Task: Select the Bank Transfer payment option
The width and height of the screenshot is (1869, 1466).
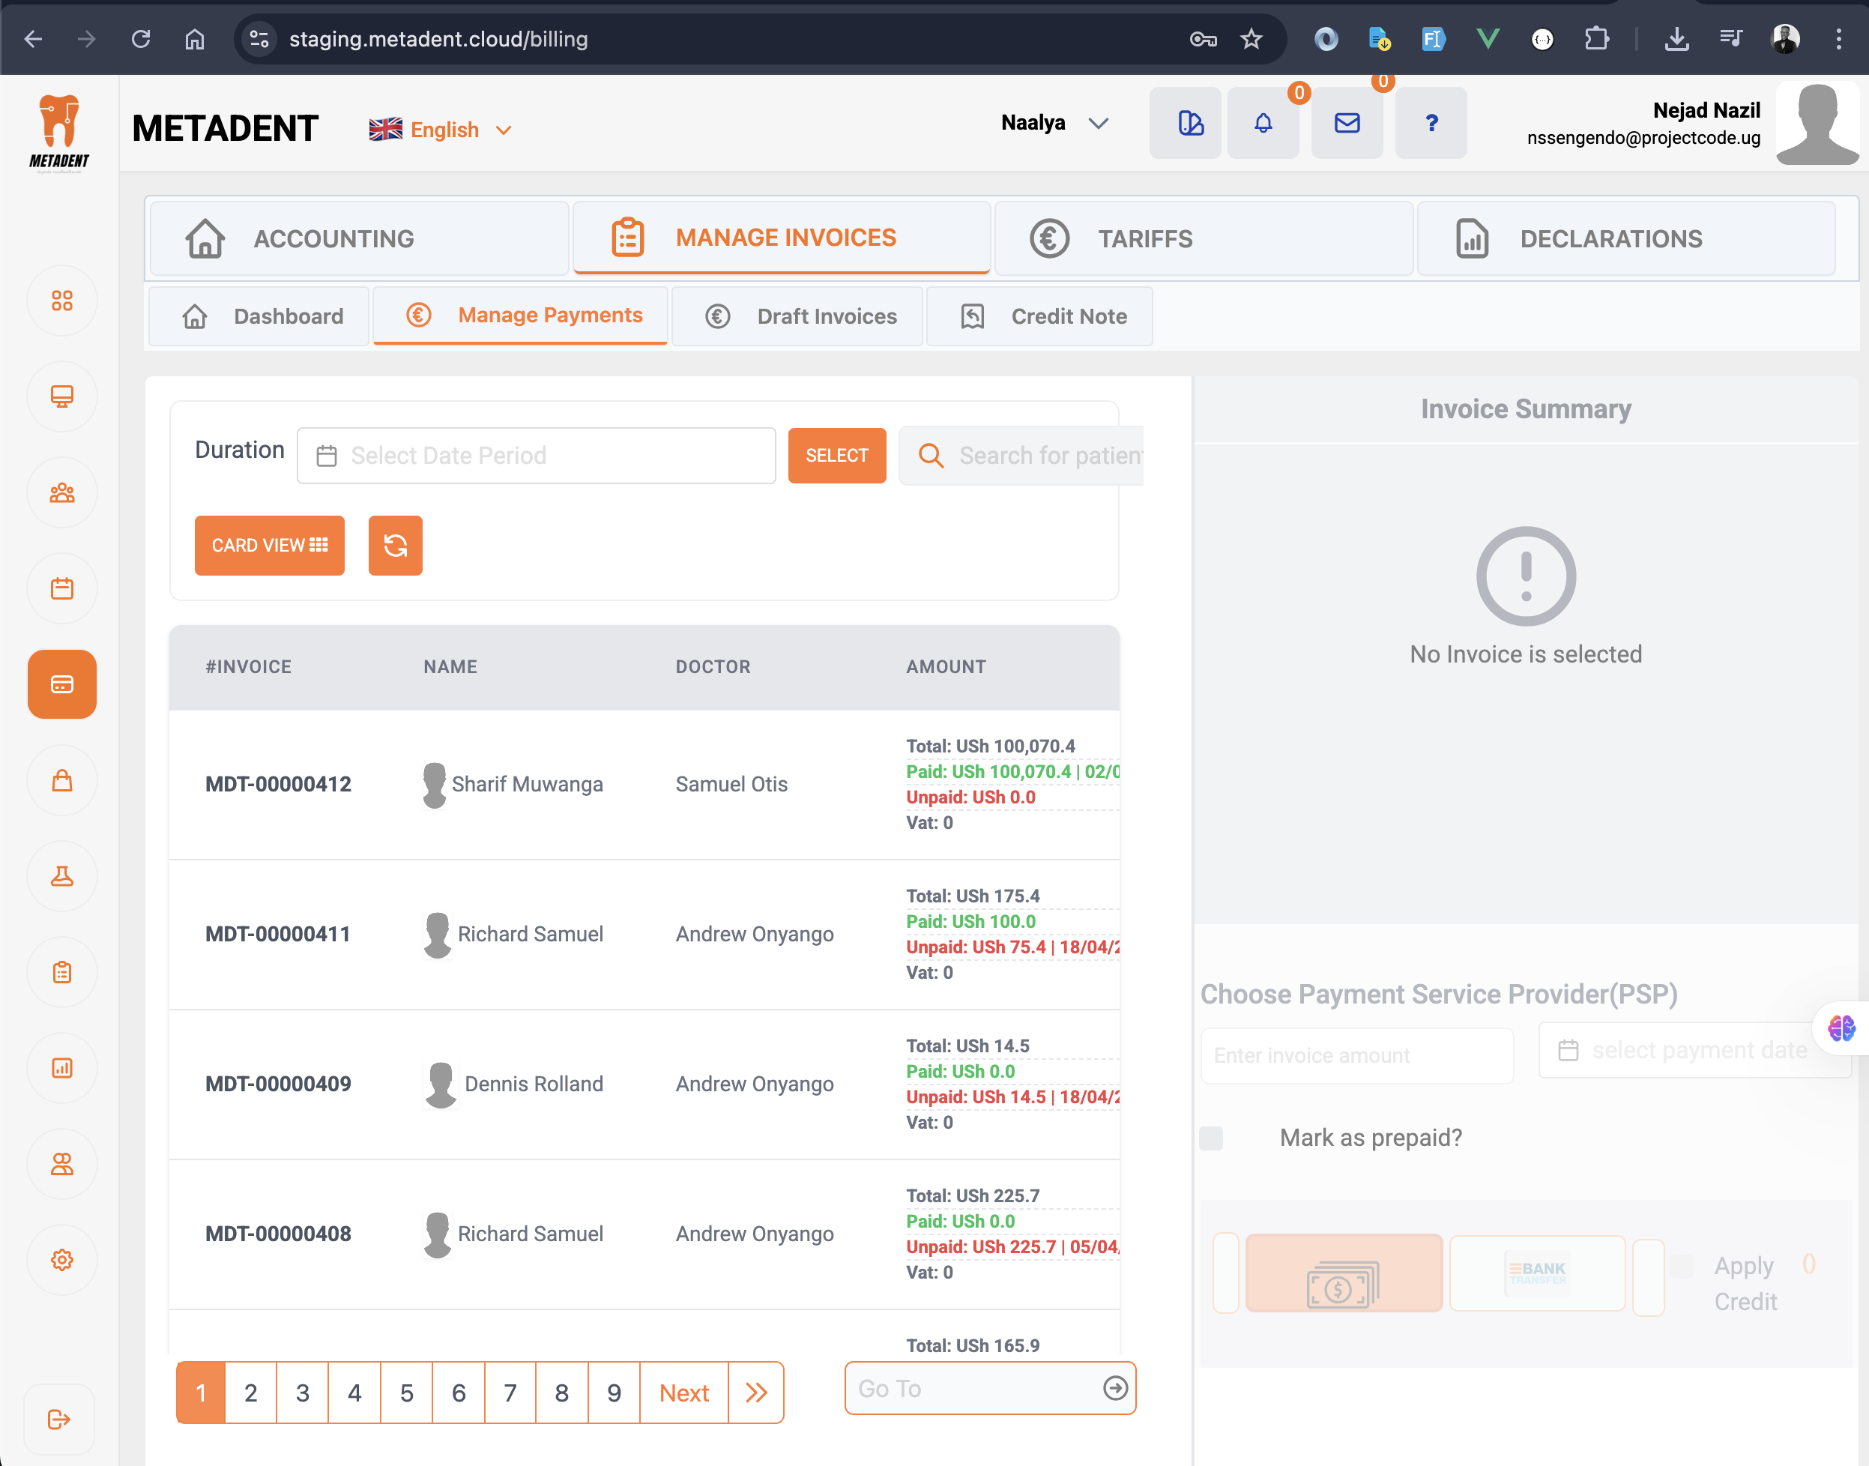Action: point(1537,1273)
